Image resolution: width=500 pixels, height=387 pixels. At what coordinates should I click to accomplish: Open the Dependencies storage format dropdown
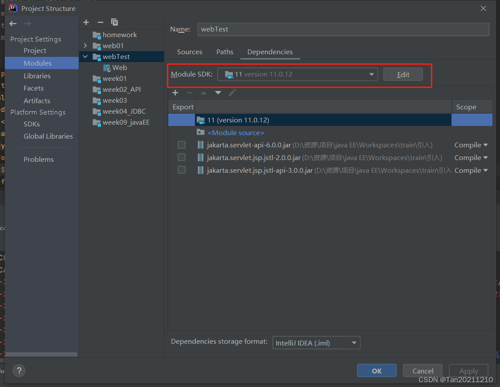point(354,342)
